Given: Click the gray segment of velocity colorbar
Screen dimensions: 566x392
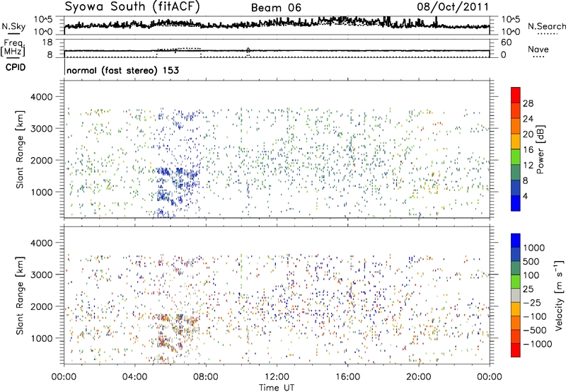Looking at the screenshot, I should tap(516, 296).
